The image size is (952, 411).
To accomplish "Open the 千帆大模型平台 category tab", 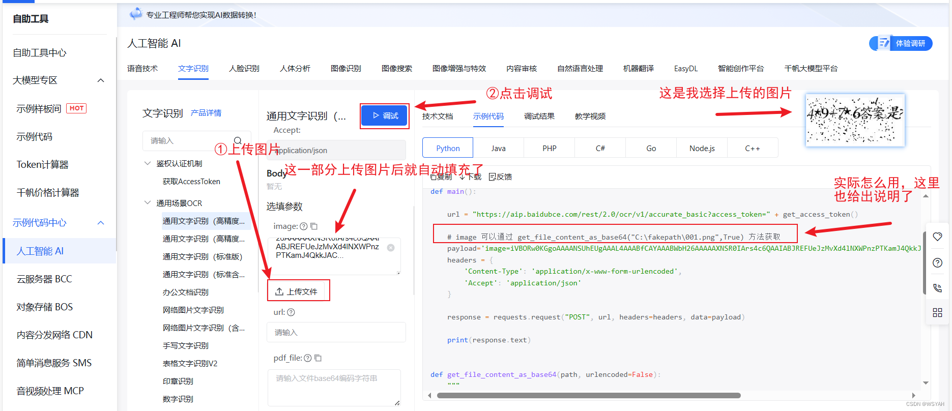I will pos(811,68).
